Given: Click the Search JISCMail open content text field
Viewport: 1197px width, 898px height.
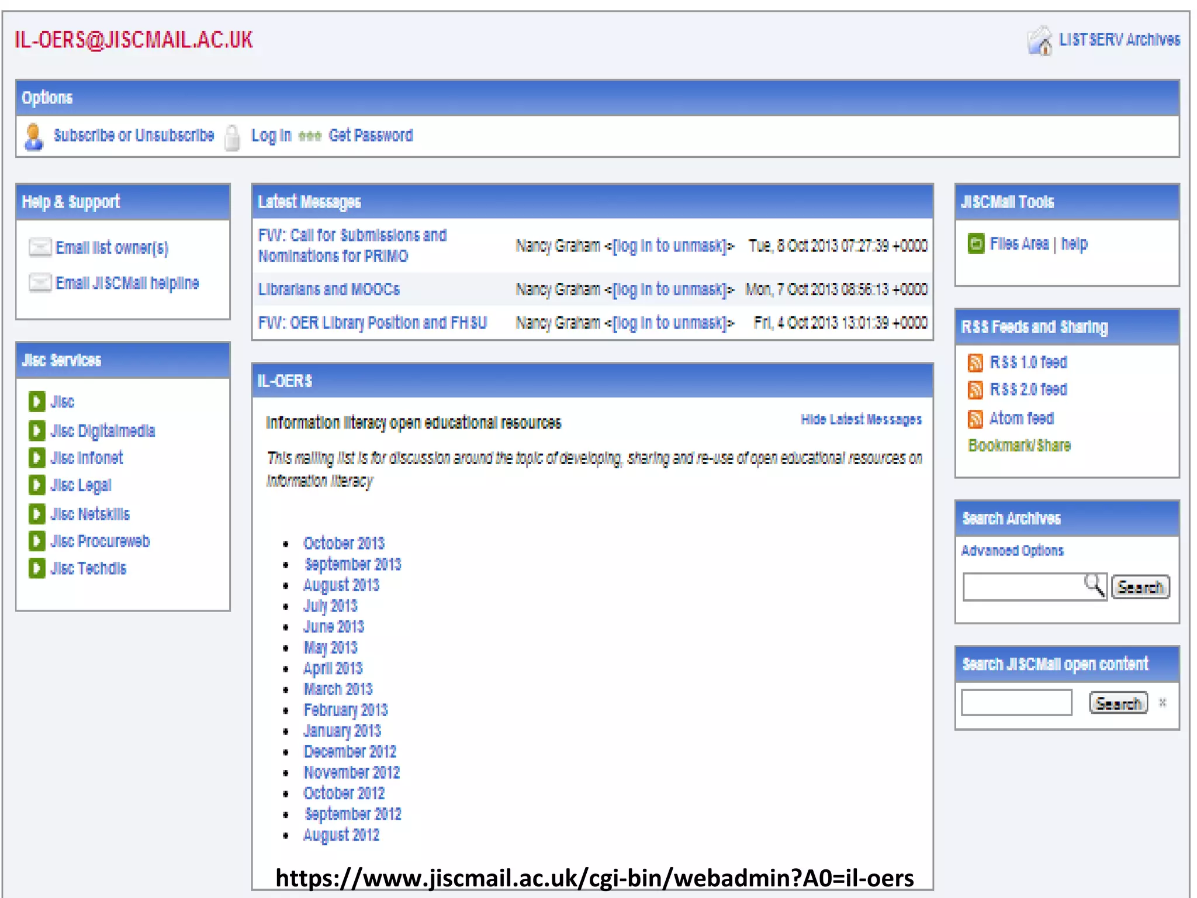Looking at the screenshot, I should tap(1017, 703).
